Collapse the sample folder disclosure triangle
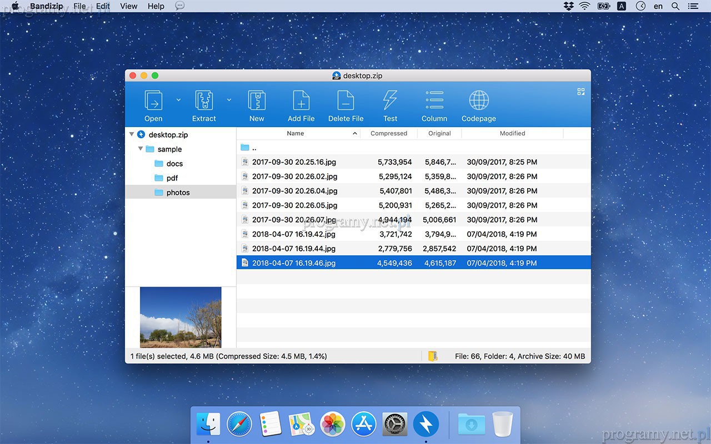Viewport: 711px width, 444px height. pos(141,149)
